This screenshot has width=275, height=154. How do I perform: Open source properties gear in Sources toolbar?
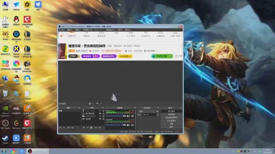[x=91, y=128]
